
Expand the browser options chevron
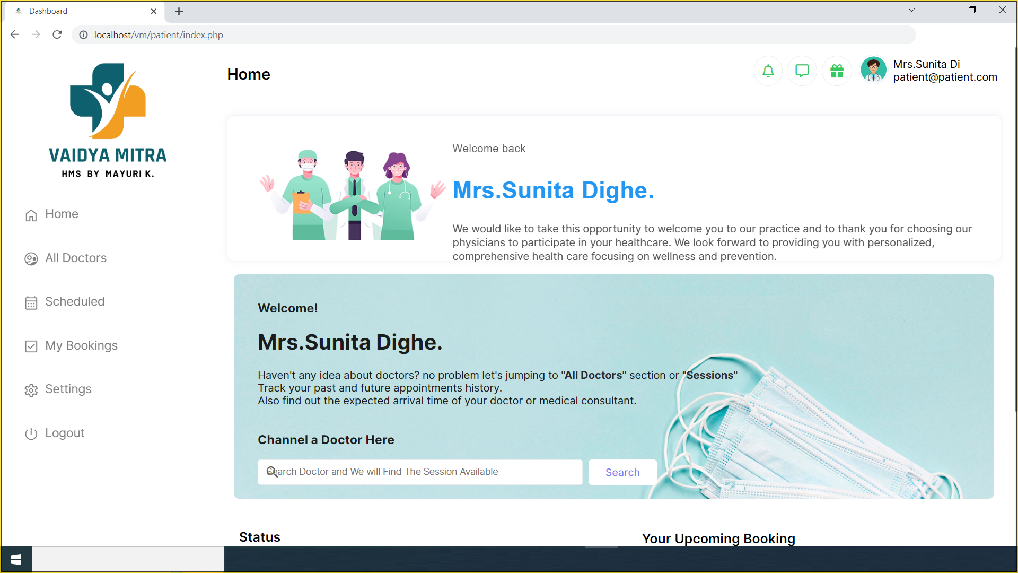click(911, 10)
